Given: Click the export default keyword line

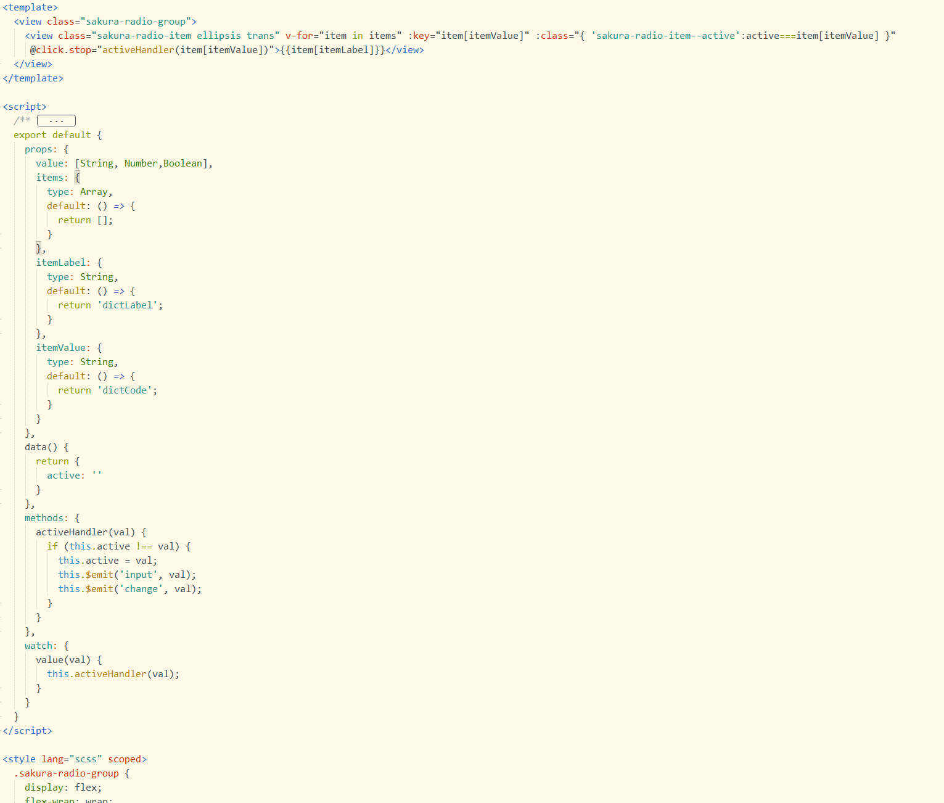Looking at the screenshot, I should 52,135.
